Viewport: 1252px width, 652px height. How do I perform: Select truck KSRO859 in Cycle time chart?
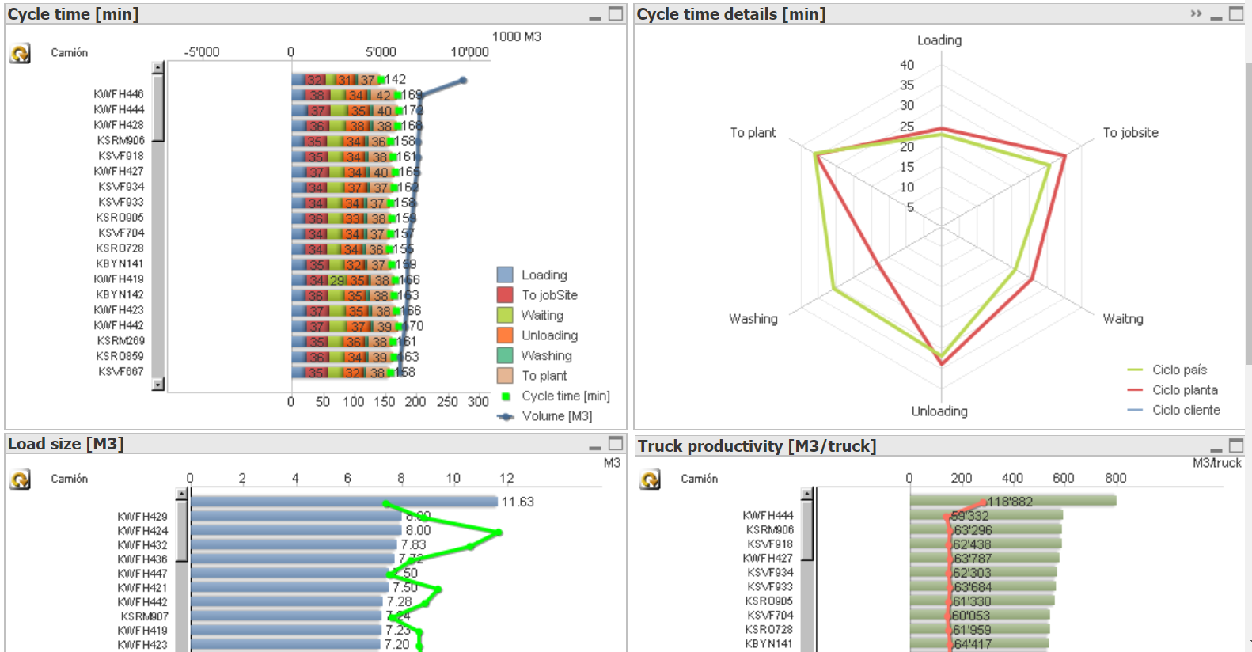120,357
